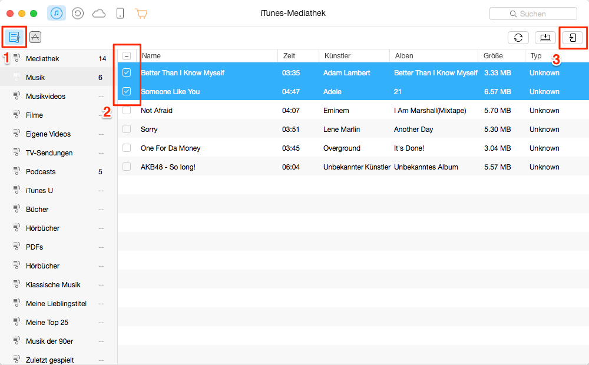Open the iTunes library music note icon
The height and width of the screenshot is (365, 589).
(x=57, y=14)
